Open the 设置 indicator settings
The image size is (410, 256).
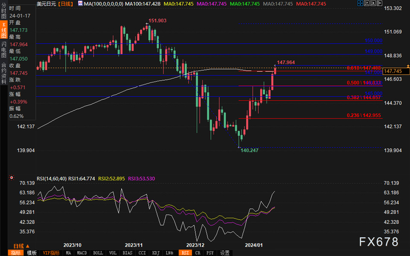[x=224, y=253]
